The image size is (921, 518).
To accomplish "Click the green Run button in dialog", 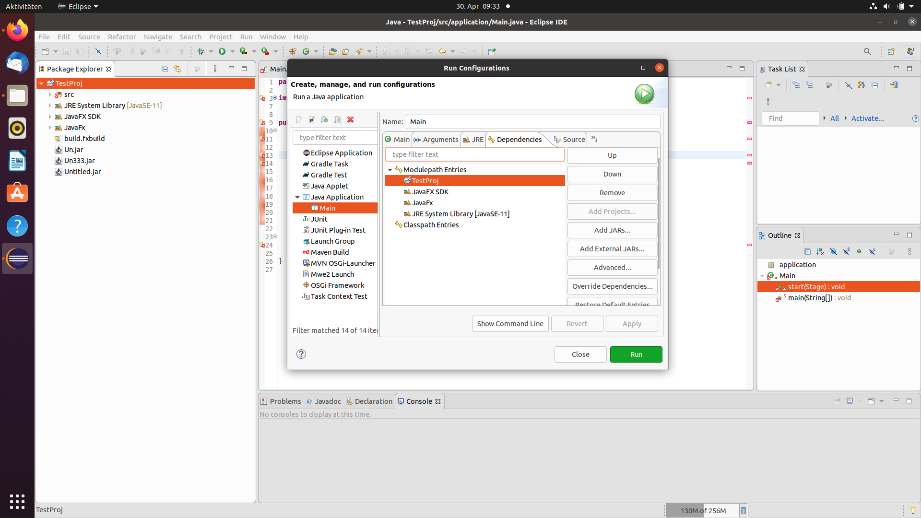I will coord(636,354).
